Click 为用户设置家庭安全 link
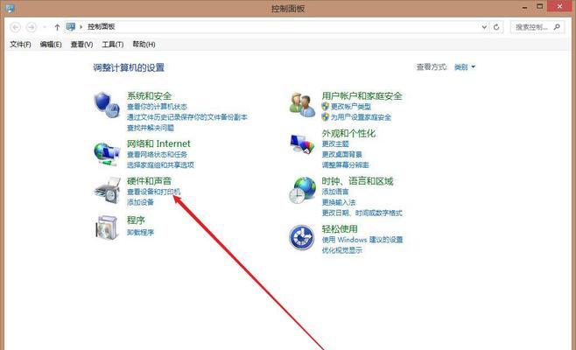 [361, 117]
